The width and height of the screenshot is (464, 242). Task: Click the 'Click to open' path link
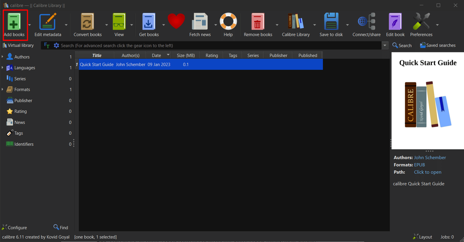[x=428, y=172]
